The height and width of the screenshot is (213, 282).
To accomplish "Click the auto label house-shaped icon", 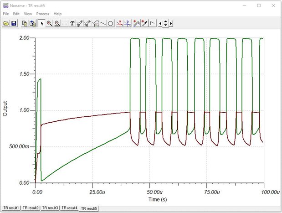I will pos(95,23).
